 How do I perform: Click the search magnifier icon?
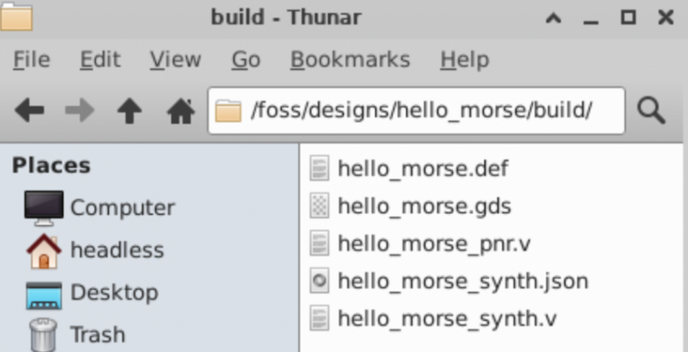[x=652, y=110]
